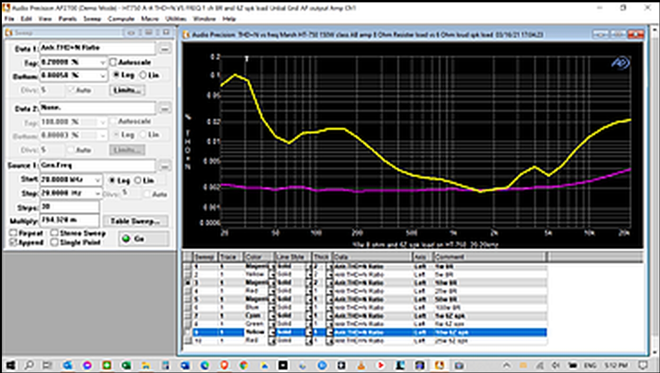Click the Sweep panel title icon

tap(9, 33)
